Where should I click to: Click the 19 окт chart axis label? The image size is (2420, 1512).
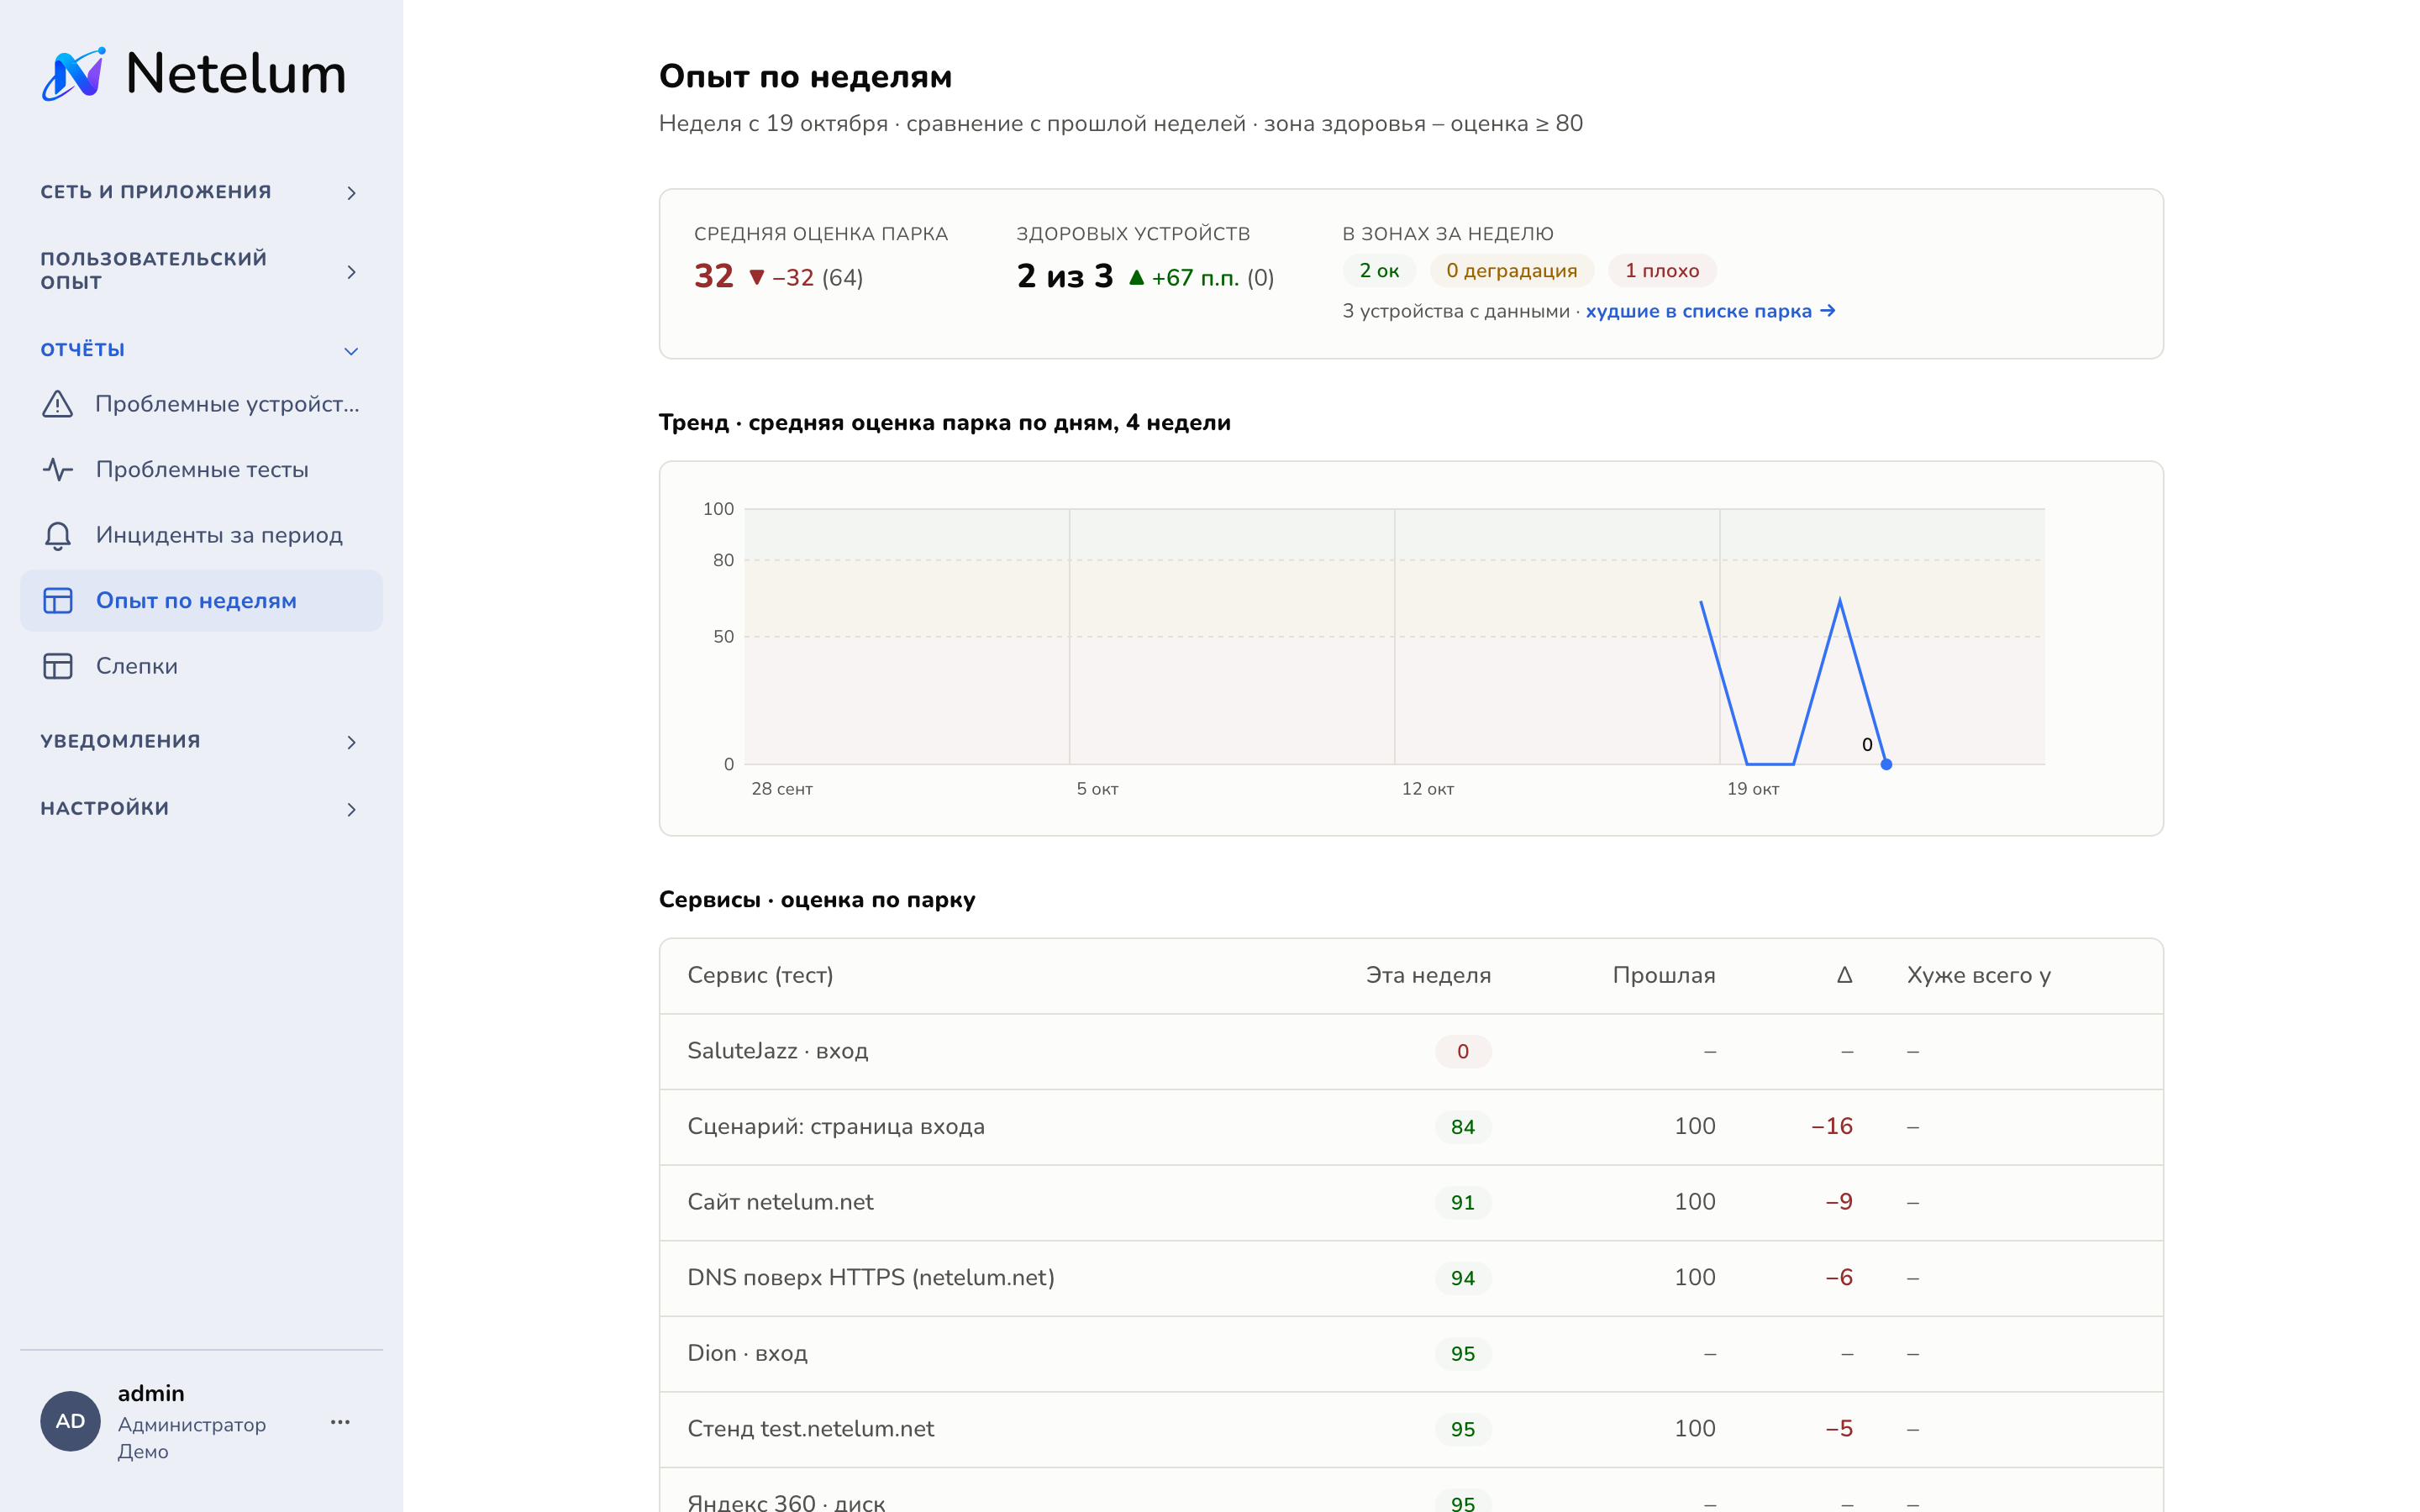[1753, 789]
